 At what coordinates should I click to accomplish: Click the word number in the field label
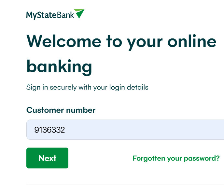click(80, 110)
